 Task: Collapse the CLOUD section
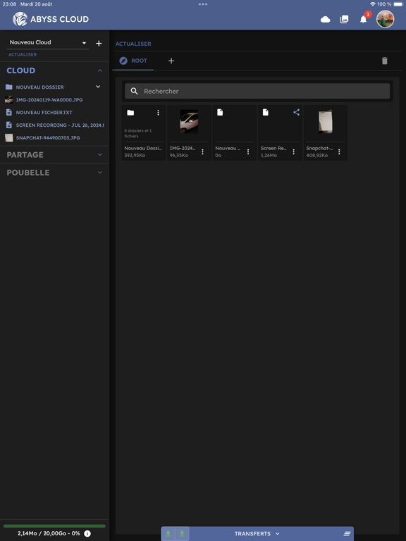tap(100, 70)
